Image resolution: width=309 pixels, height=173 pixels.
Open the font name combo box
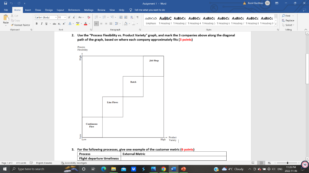(x=46, y=17)
